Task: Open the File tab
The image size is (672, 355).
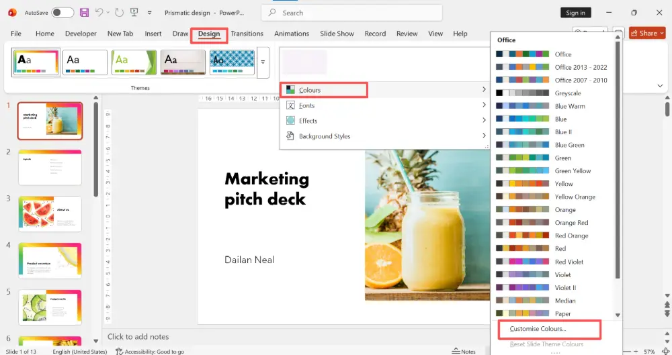Action: point(16,34)
